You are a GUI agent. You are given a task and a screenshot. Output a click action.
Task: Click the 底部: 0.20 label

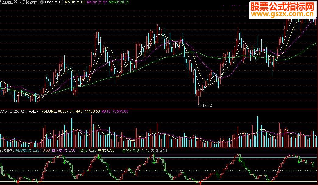88,150
